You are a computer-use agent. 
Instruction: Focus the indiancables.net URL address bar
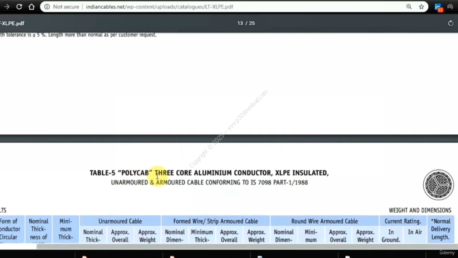coord(159,7)
